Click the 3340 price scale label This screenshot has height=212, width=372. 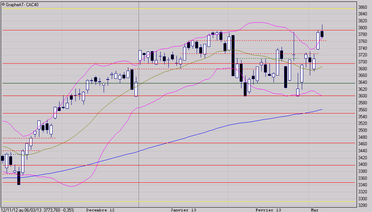pyautogui.click(x=362, y=185)
